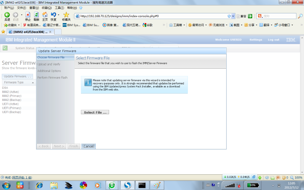Open Internet Explorer from taskbar
Screen dimensions: 304x190
pyautogui.click(x=39, y=185)
